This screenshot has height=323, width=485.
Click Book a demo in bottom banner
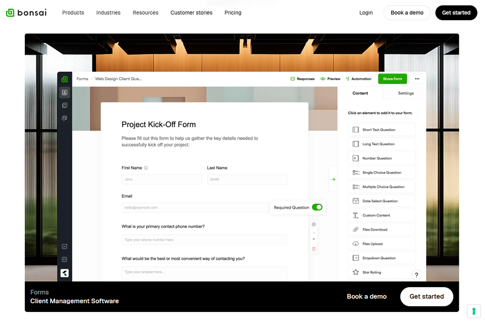367,296
